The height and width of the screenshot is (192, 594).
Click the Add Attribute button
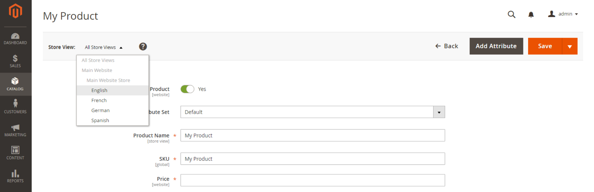[x=496, y=46]
